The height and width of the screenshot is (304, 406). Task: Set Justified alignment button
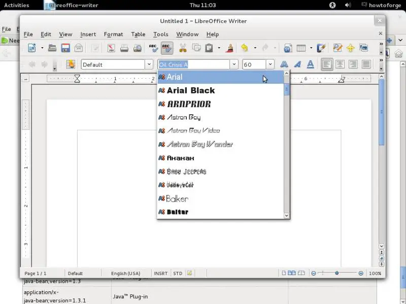click(x=366, y=64)
